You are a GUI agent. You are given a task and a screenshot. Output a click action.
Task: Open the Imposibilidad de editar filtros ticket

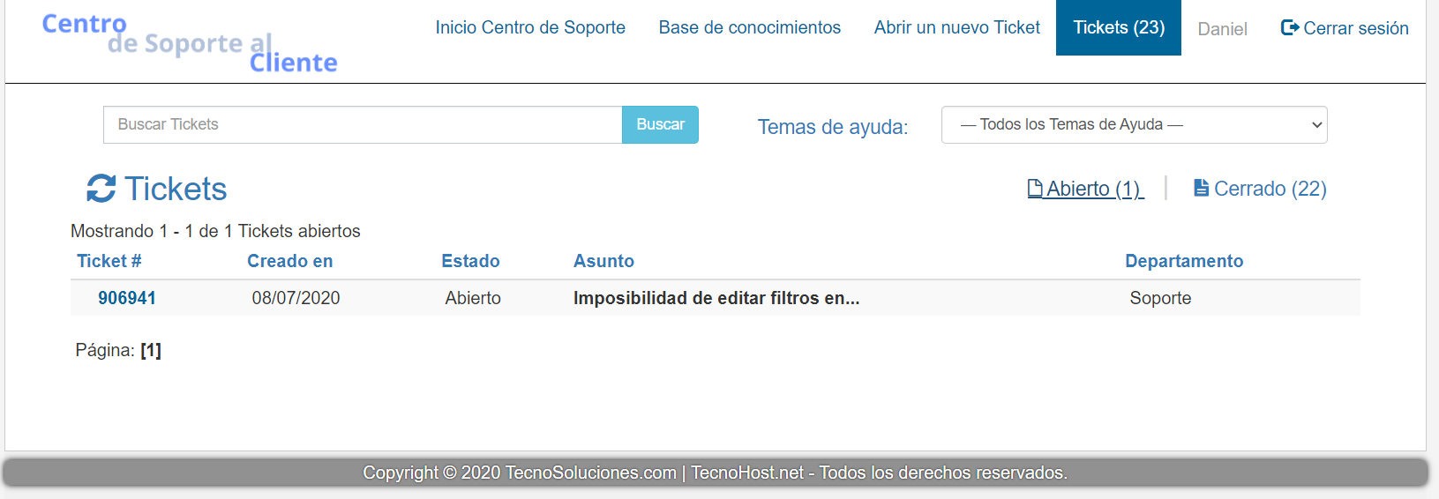click(x=716, y=298)
